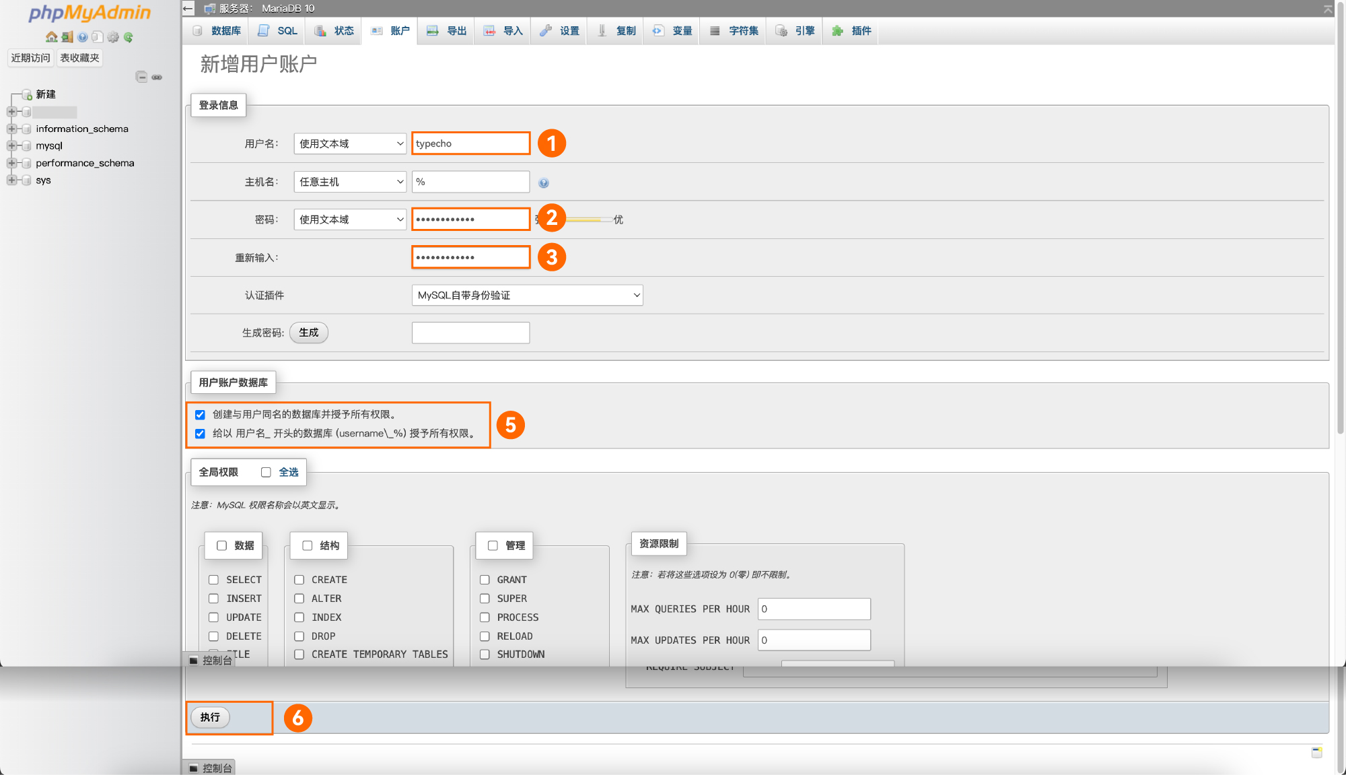Open phpMyAdmin documentation help icon
1346x775 pixels.
tap(82, 37)
